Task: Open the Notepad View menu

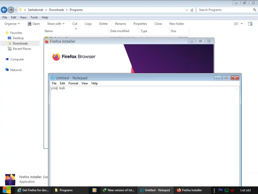Action: 85,83
